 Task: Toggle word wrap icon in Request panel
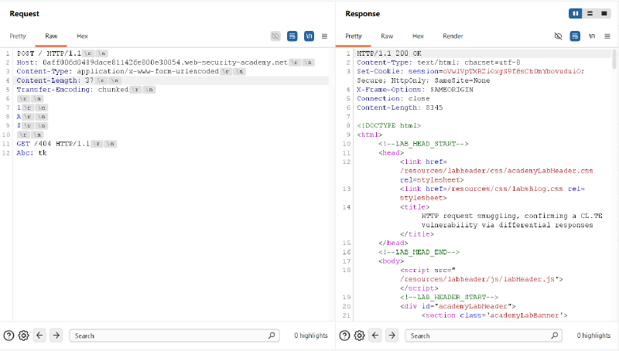[292, 36]
